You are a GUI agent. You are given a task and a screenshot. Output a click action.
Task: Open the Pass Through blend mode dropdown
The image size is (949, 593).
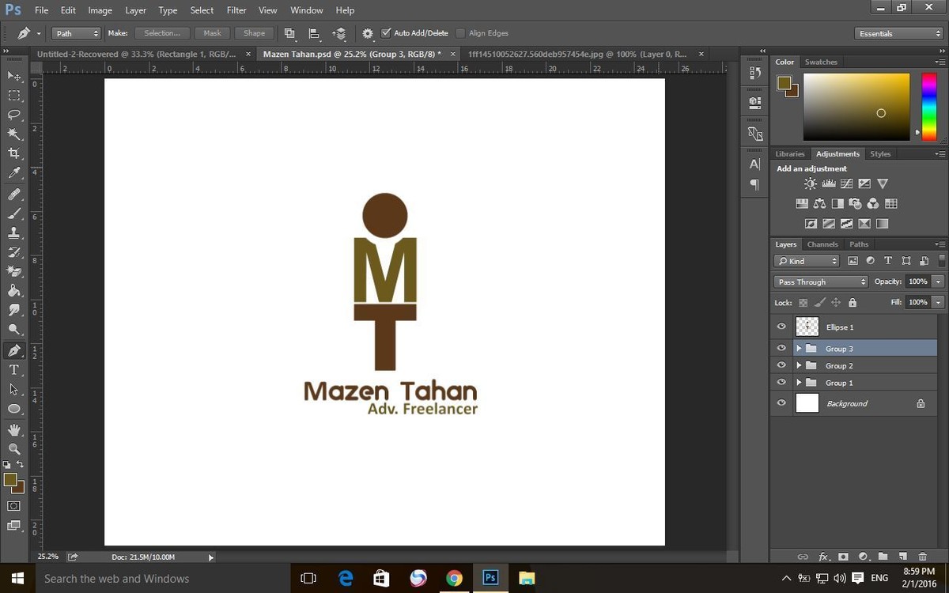820,281
